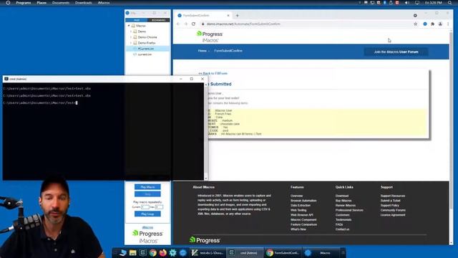
Task: Open search magnifier in top bar
Action: pyautogui.click(x=450, y=3)
